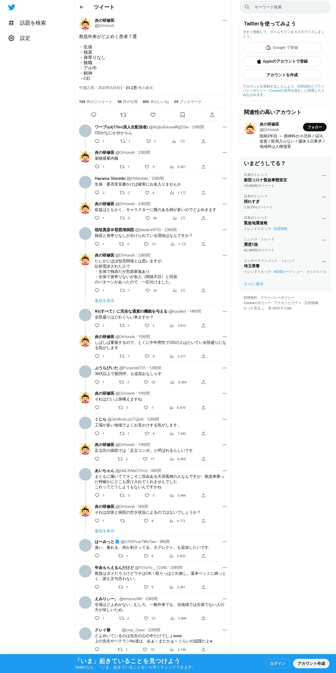The width and height of the screenshot is (336, 673).
Task: Expand replies with the first 返信を表示 link
Action: click(104, 301)
